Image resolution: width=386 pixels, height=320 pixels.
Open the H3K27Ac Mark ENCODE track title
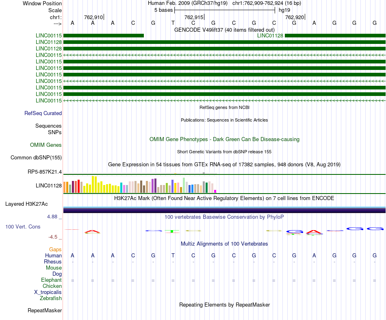pos(224,198)
